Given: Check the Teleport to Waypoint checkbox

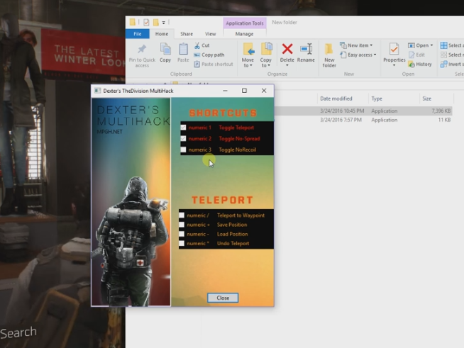Looking at the screenshot, I should pos(182,215).
